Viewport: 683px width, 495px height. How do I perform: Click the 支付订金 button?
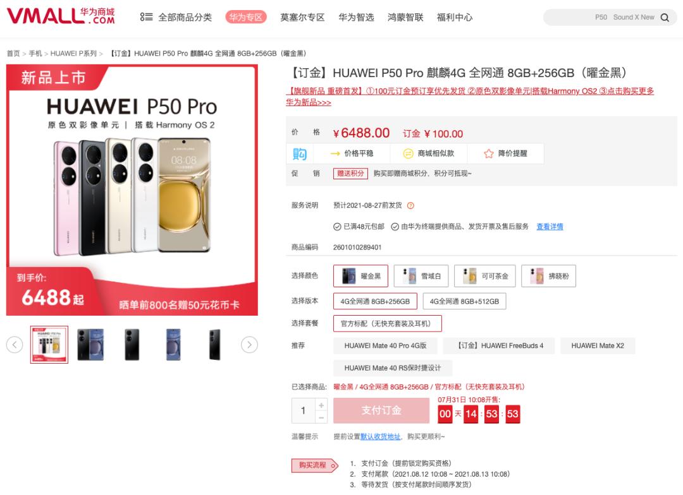[381, 410]
